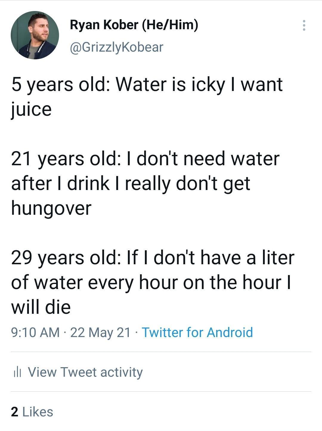The width and height of the screenshot is (322, 431).
Task: Click the 9:10 AM timestamp
Action: pyautogui.click(x=35, y=332)
